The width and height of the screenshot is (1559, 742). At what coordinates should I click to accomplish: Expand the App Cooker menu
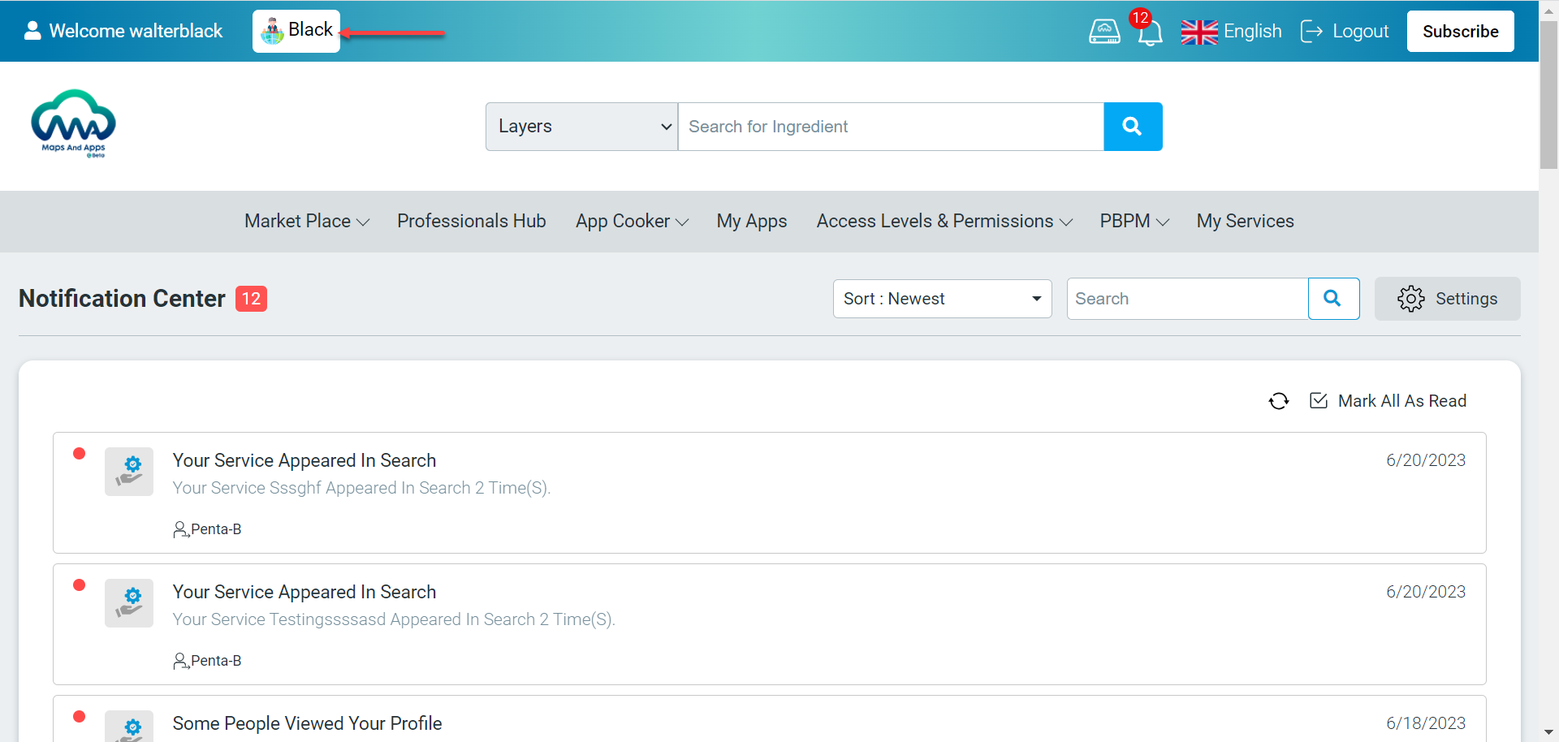(x=633, y=222)
